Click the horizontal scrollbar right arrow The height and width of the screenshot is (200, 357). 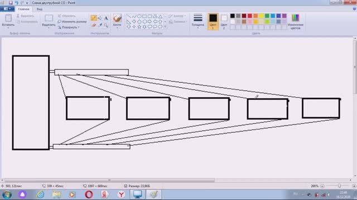pyautogui.click(x=351, y=180)
